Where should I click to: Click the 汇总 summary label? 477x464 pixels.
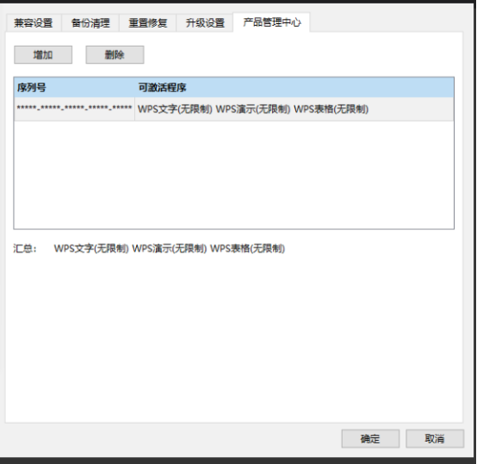[25, 249]
